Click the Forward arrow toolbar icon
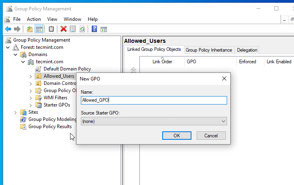The height and width of the screenshot is (185, 294). pyautogui.click(x=17, y=29)
